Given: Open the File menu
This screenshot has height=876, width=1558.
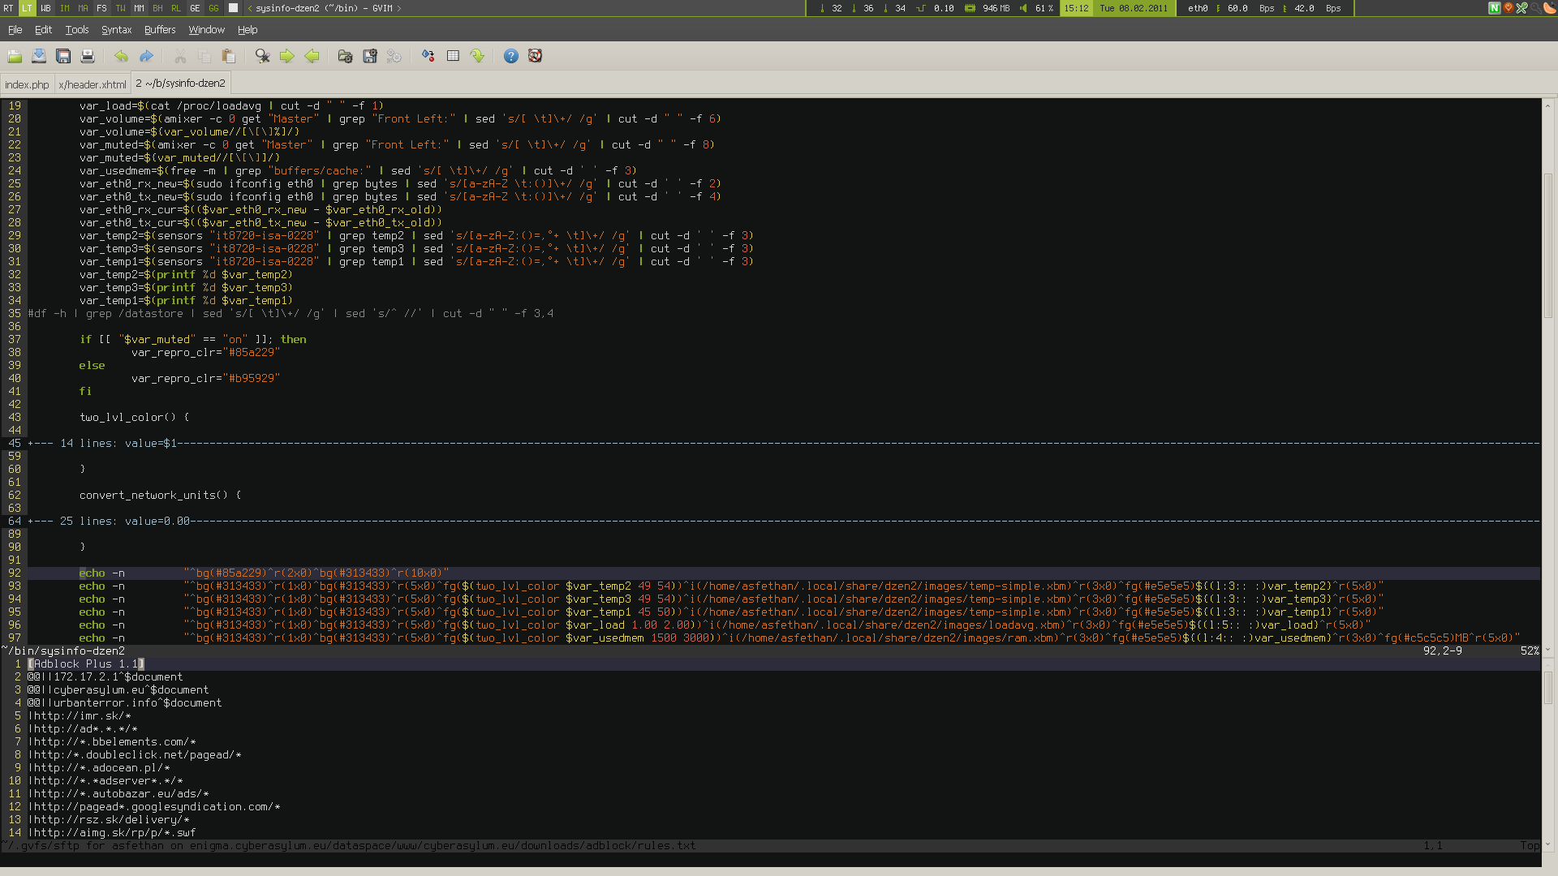Looking at the screenshot, I should [15, 30].
